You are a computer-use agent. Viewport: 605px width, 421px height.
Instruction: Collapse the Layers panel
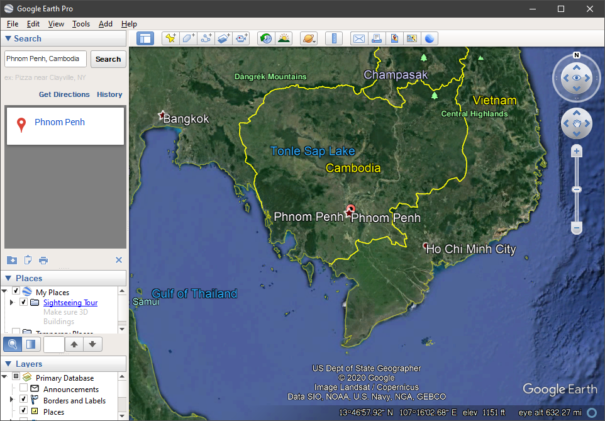(x=8, y=364)
